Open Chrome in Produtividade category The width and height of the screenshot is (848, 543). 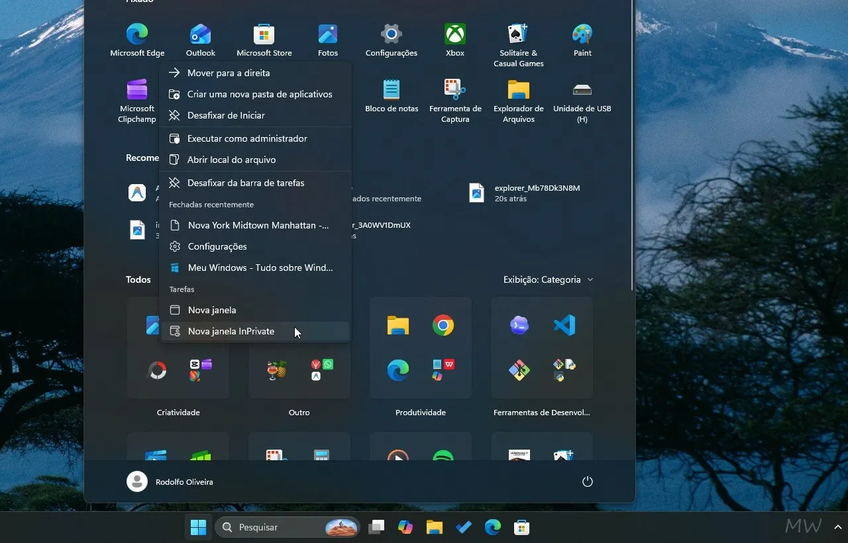[x=443, y=325]
